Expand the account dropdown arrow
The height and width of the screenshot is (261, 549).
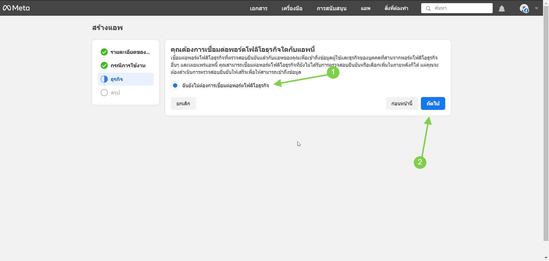[x=536, y=8]
